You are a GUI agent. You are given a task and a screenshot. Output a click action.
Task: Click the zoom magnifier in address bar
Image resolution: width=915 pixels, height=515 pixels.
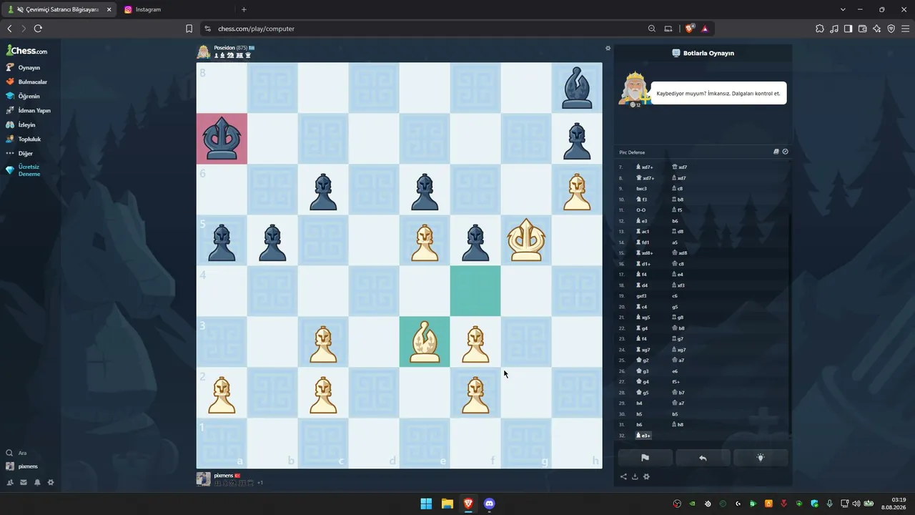coord(652,29)
